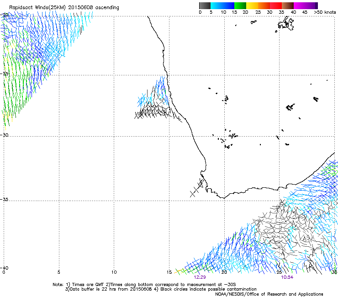Screen dimensions: 338x297
Task: Click the brown 35-40 knots legend swatch
Action: (x=288, y=5)
